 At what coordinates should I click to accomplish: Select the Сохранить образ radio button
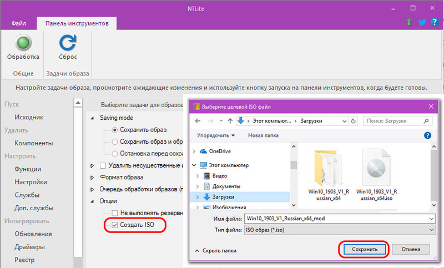(x=115, y=130)
